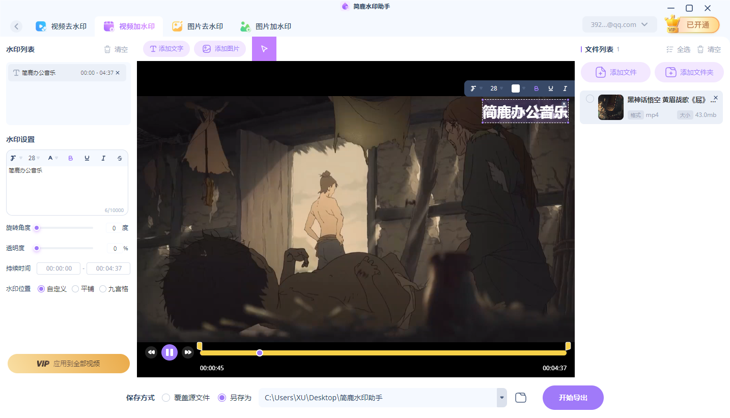Select the arrow pointer tool in the toolbar

[264, 48]
